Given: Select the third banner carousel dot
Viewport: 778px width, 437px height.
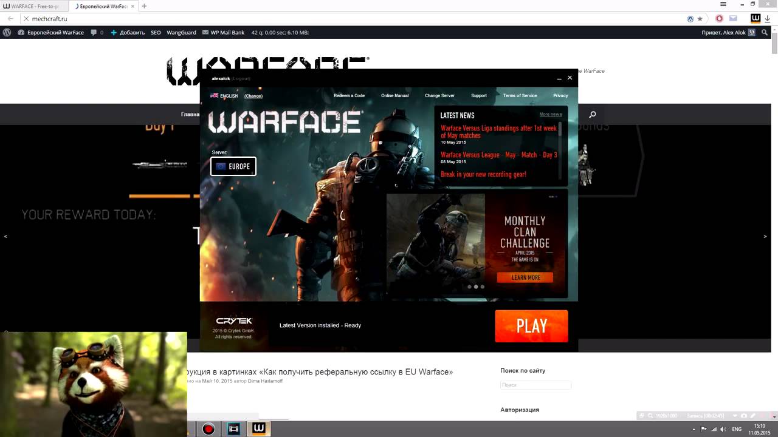Looking at the screenshot, I should (483, 286).
